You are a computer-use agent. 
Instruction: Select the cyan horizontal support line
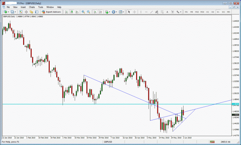click(117, 104)
